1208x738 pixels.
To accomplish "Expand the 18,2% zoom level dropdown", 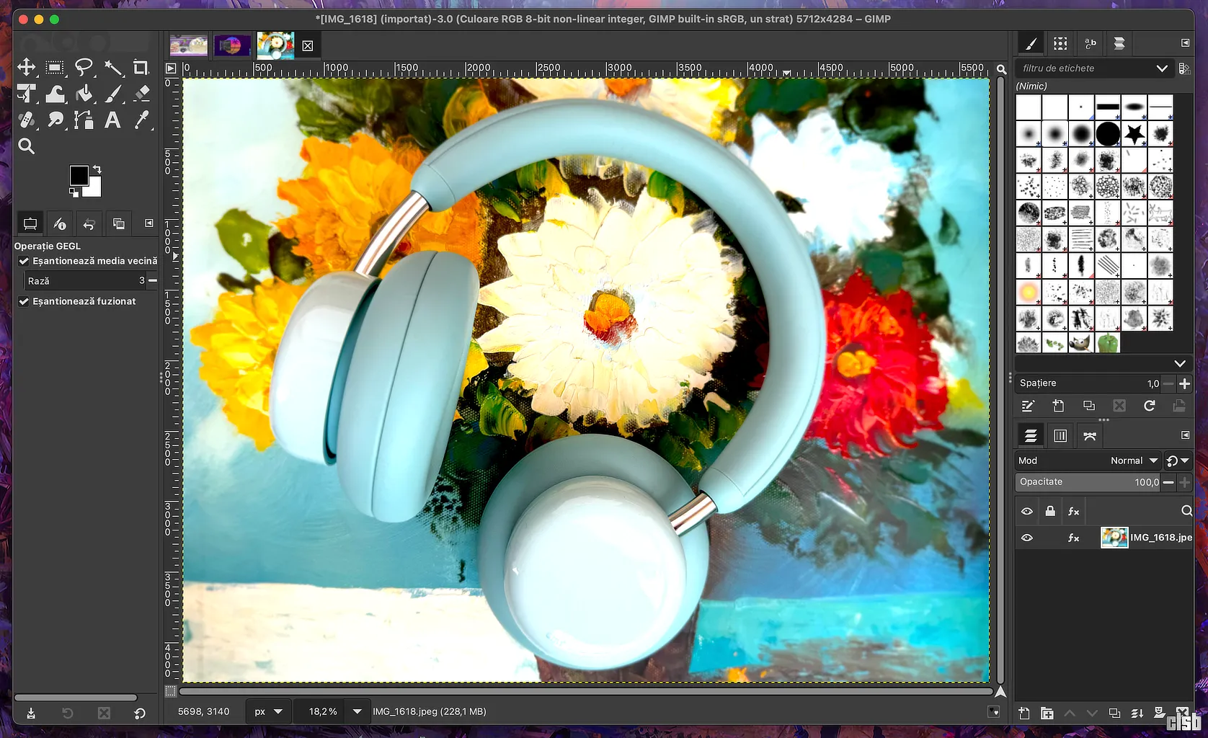I will [357, 711].
